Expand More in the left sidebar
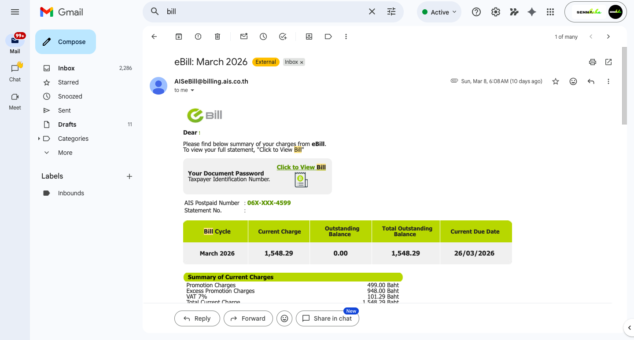634x340 pixels. pyautogui.click(x=65, y=153)
